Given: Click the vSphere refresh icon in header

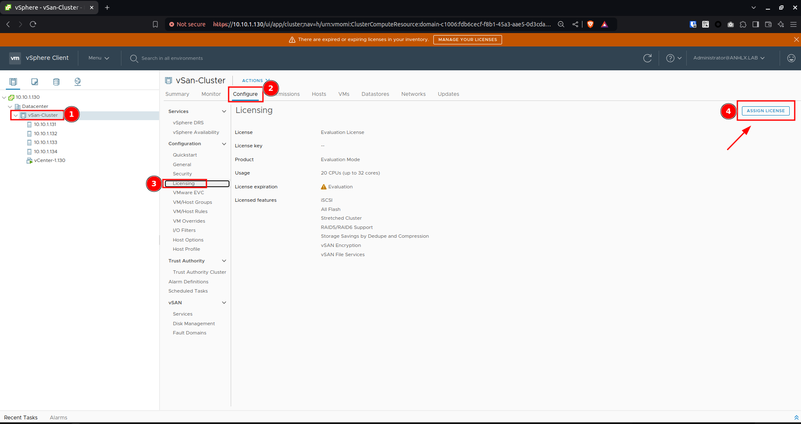Looking at the screenshot, I should pos(647,58).
